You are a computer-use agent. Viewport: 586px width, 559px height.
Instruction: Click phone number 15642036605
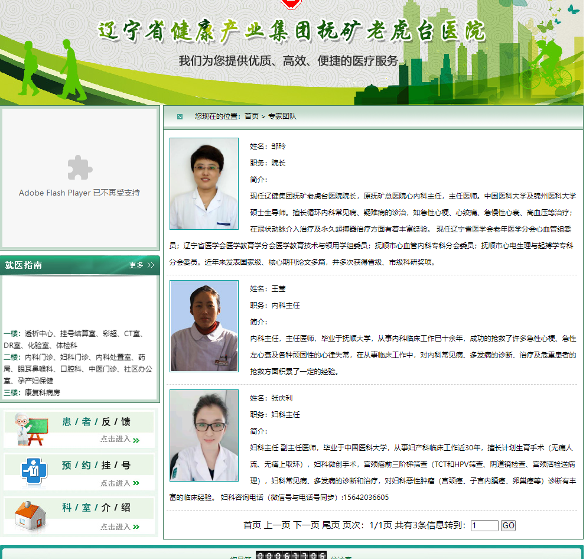click(366, 498)
